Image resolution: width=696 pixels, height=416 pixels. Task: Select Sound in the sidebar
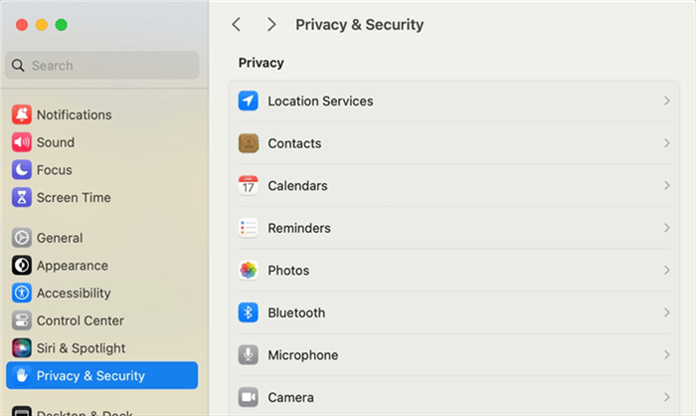click(x=55, y=142)
